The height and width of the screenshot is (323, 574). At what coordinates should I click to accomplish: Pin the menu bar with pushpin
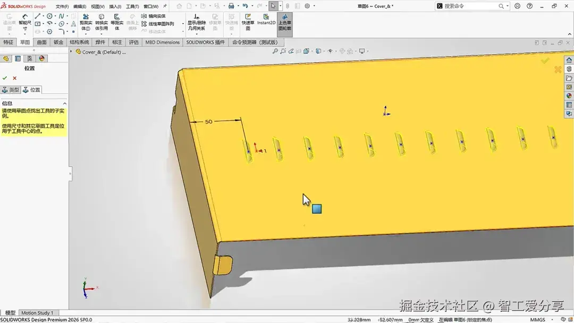pos(165,6)
